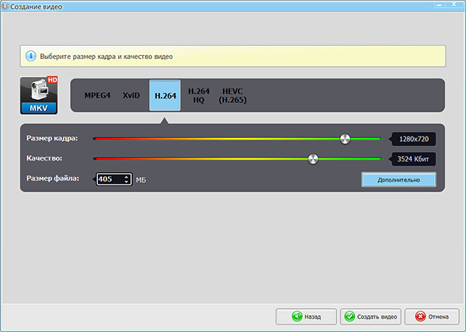Click the banner text Выберите размер кадра

tap(106, 57)
